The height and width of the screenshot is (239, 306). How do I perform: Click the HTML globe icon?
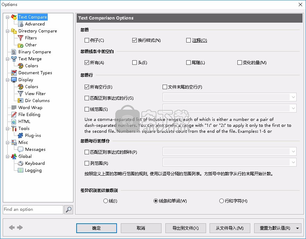[x=14, y=122]
